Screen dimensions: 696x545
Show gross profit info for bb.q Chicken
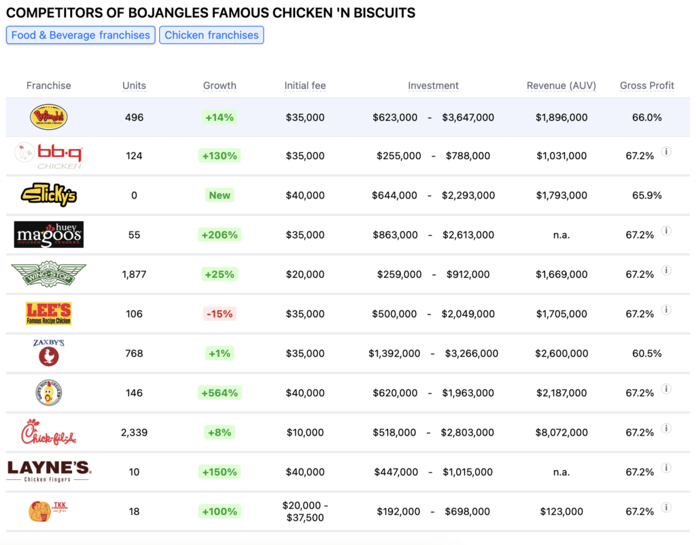pos(666,152)
